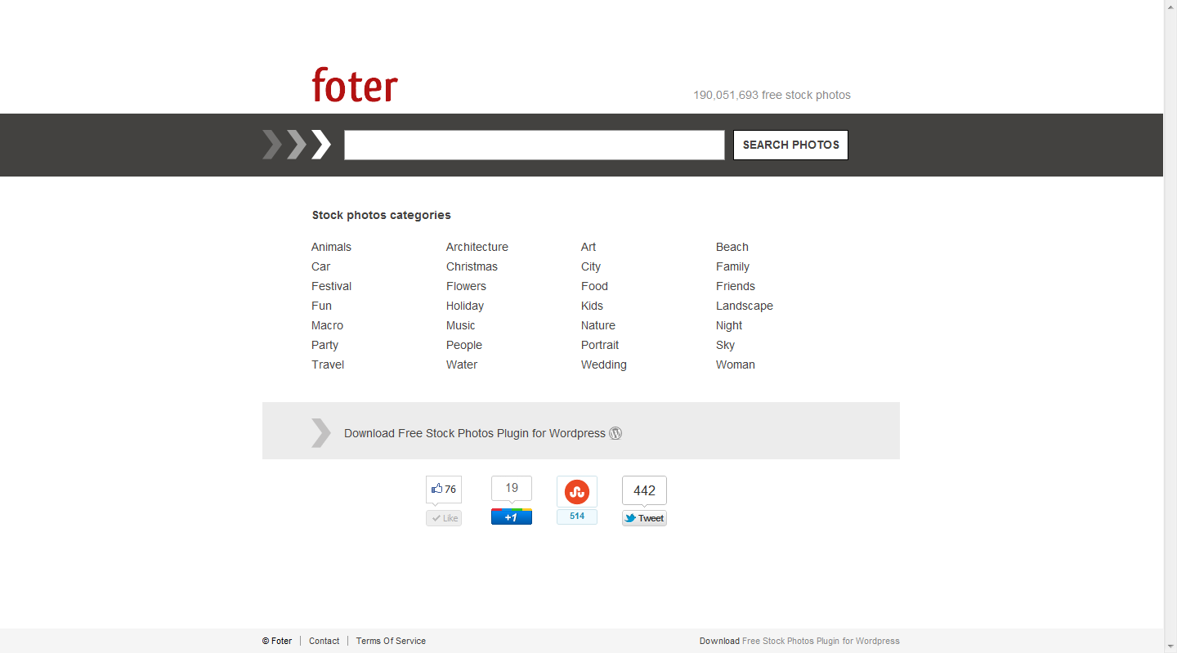View Nature stock photos

(x=598, y=325)
